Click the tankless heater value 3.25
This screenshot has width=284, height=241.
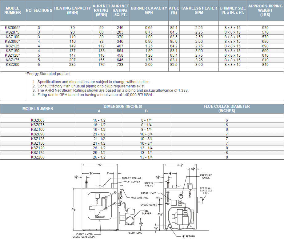coord(199,60)
